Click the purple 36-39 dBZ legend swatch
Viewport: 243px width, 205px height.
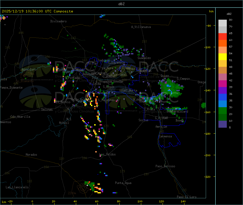tap(222, 91)
